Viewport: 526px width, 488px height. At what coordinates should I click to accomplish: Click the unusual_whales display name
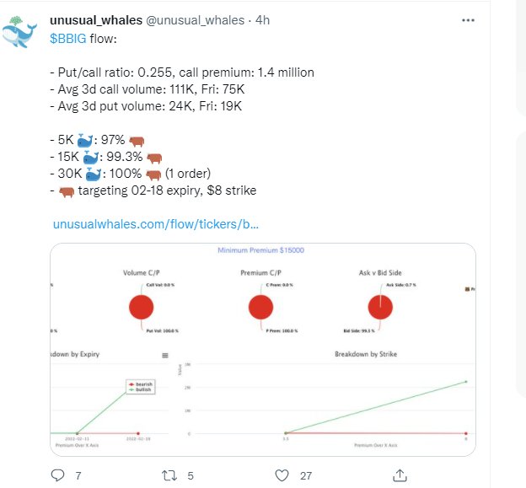click(x=96, y=20)
